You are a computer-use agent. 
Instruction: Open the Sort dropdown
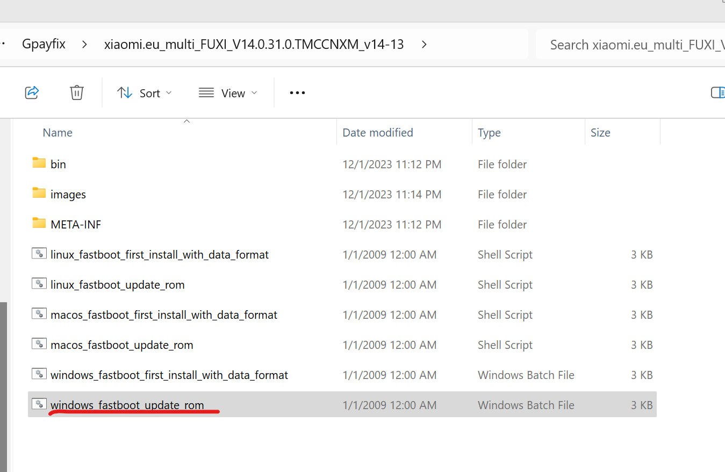click(x=145, y=93)
